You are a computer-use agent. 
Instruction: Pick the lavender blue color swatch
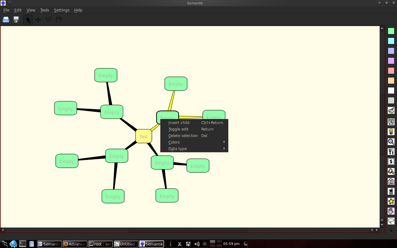[x=391, y=51]
